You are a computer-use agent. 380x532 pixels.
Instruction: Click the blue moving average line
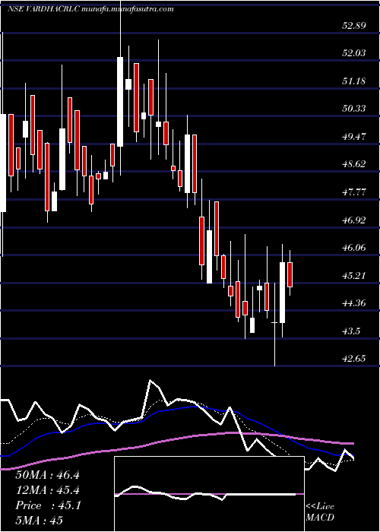(x=176, y=410)
